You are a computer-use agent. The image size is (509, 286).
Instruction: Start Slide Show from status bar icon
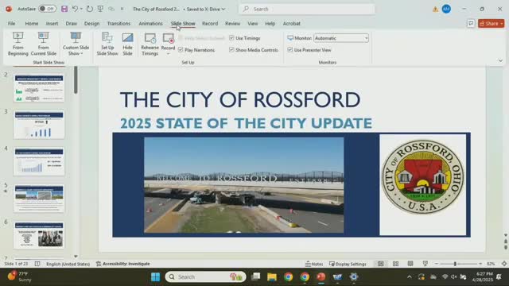point(425,264)
